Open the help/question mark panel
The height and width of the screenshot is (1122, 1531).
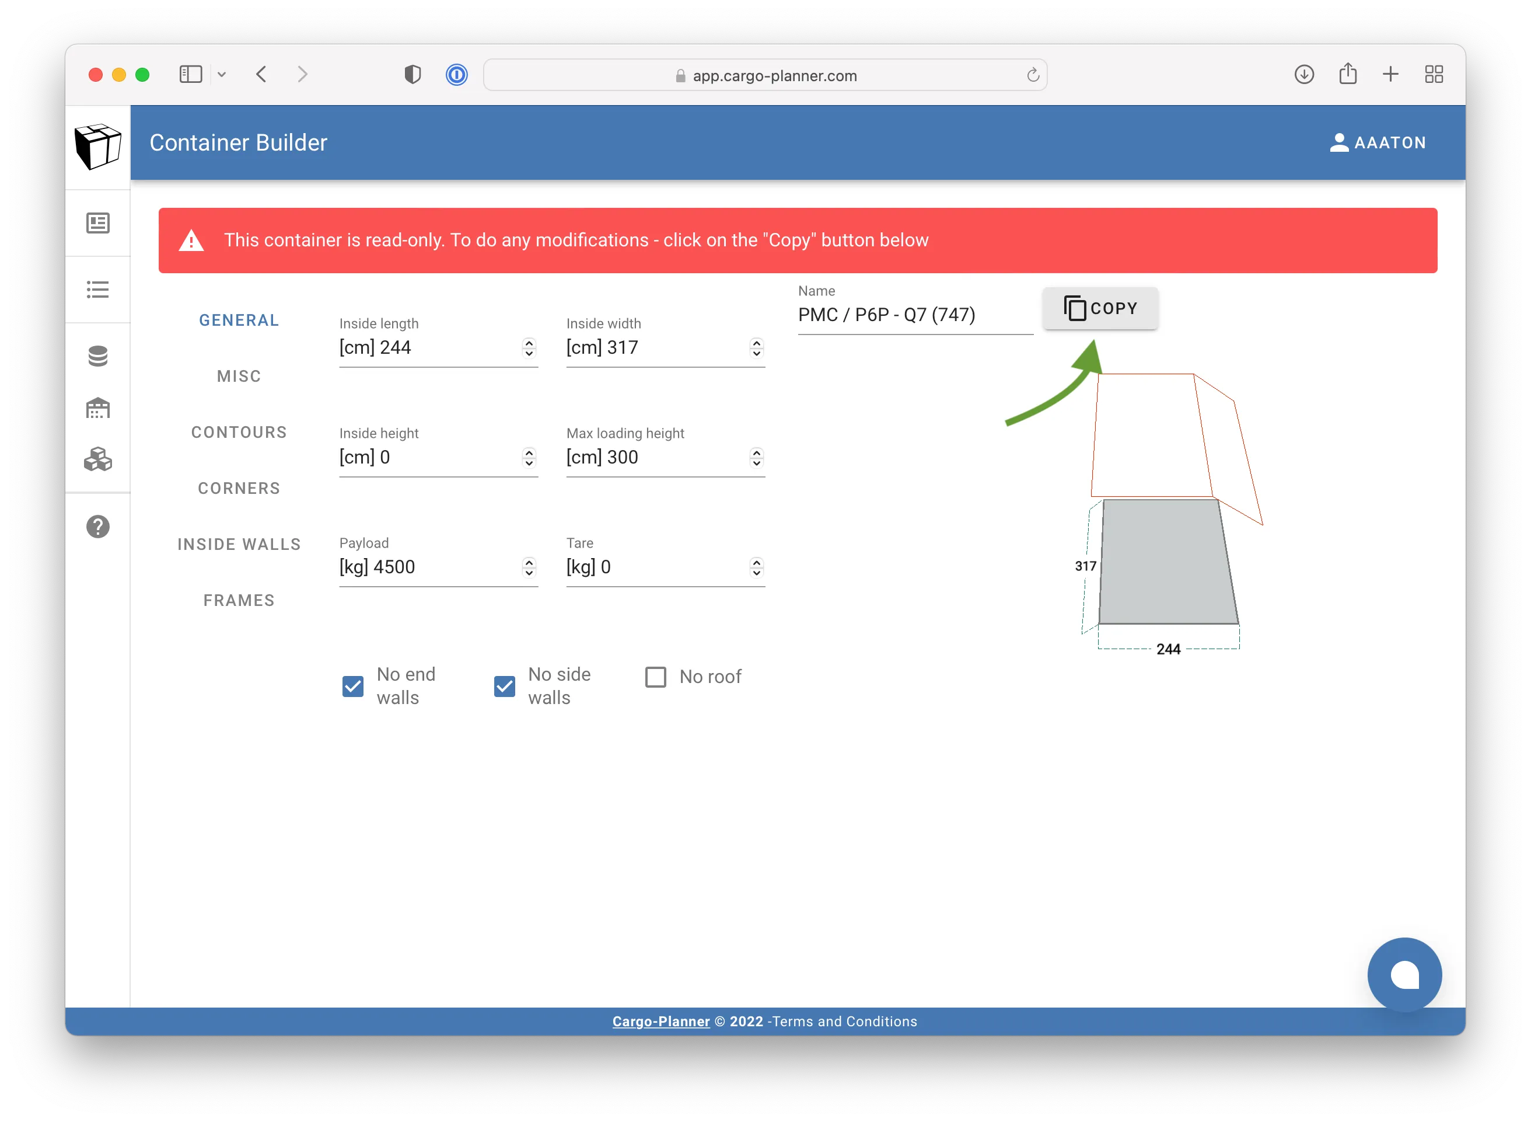click(x=99, y=526)
